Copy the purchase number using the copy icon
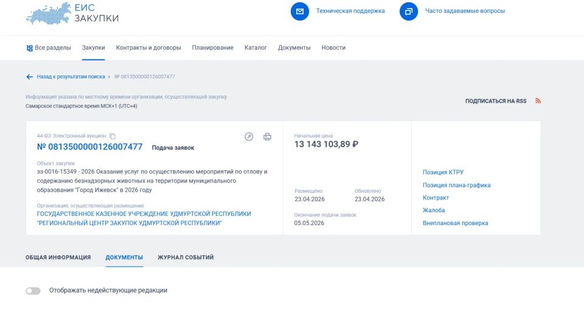 tap(113, 136)
